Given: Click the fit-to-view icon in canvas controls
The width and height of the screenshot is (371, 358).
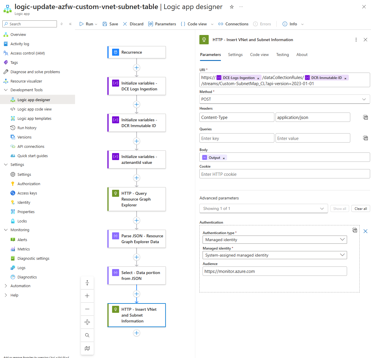Looking at the screenshot, I should (x=87, y=322).
